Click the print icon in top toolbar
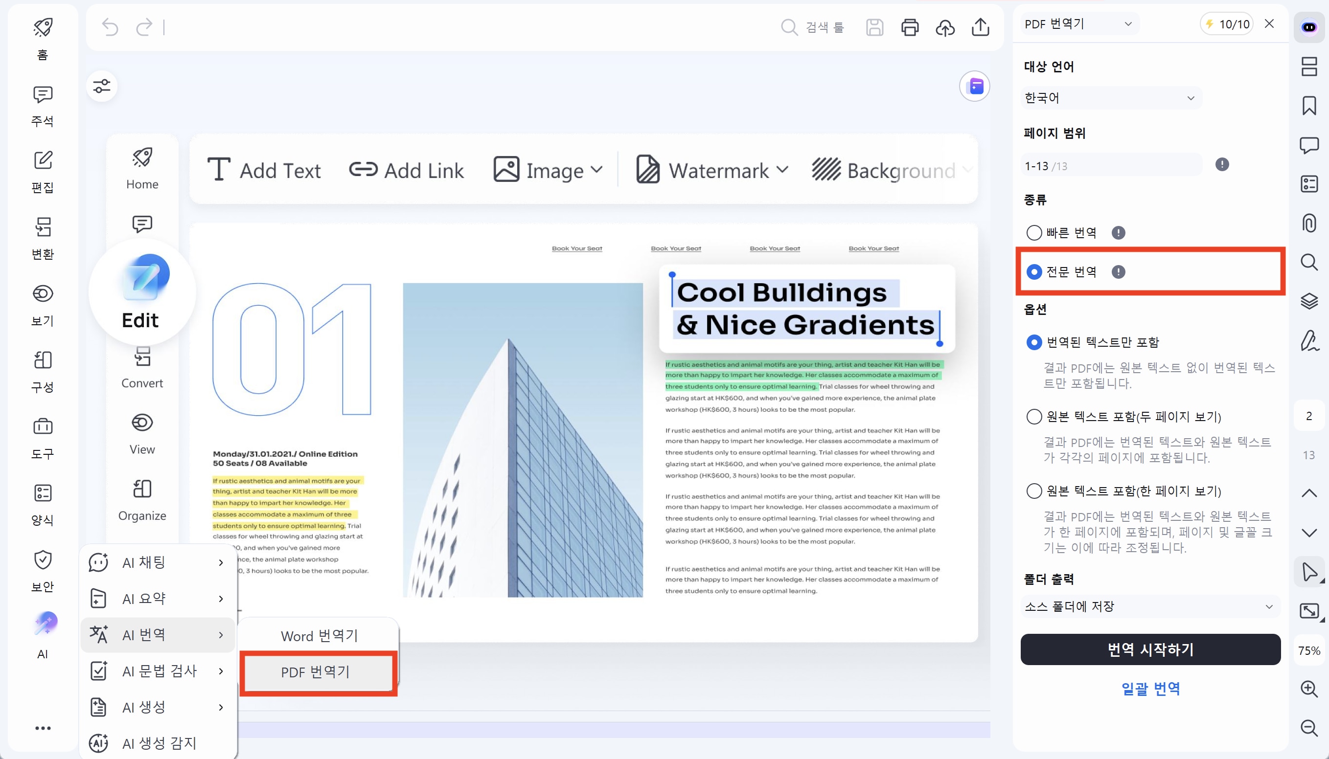The height and width of the screenshot is (759, 1329). (910, 27)
